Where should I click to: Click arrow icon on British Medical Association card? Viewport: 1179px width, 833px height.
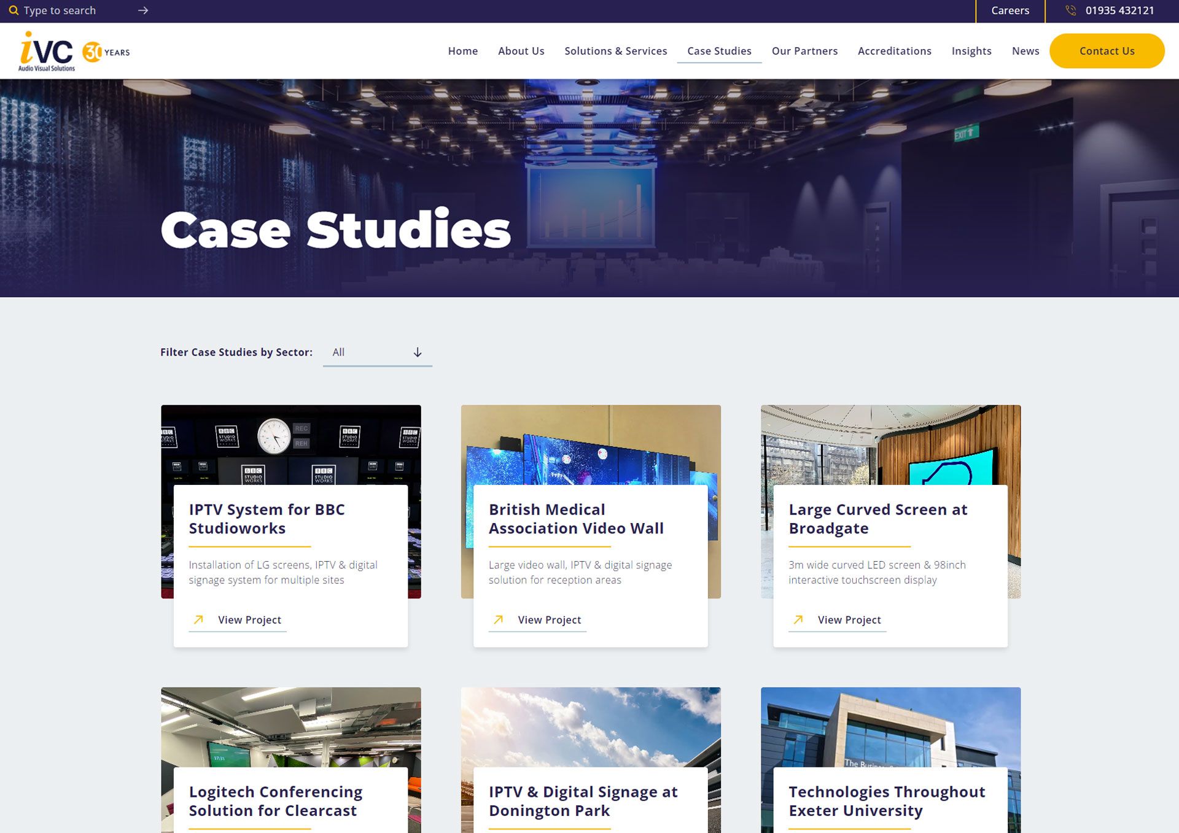tap(499, 620)
